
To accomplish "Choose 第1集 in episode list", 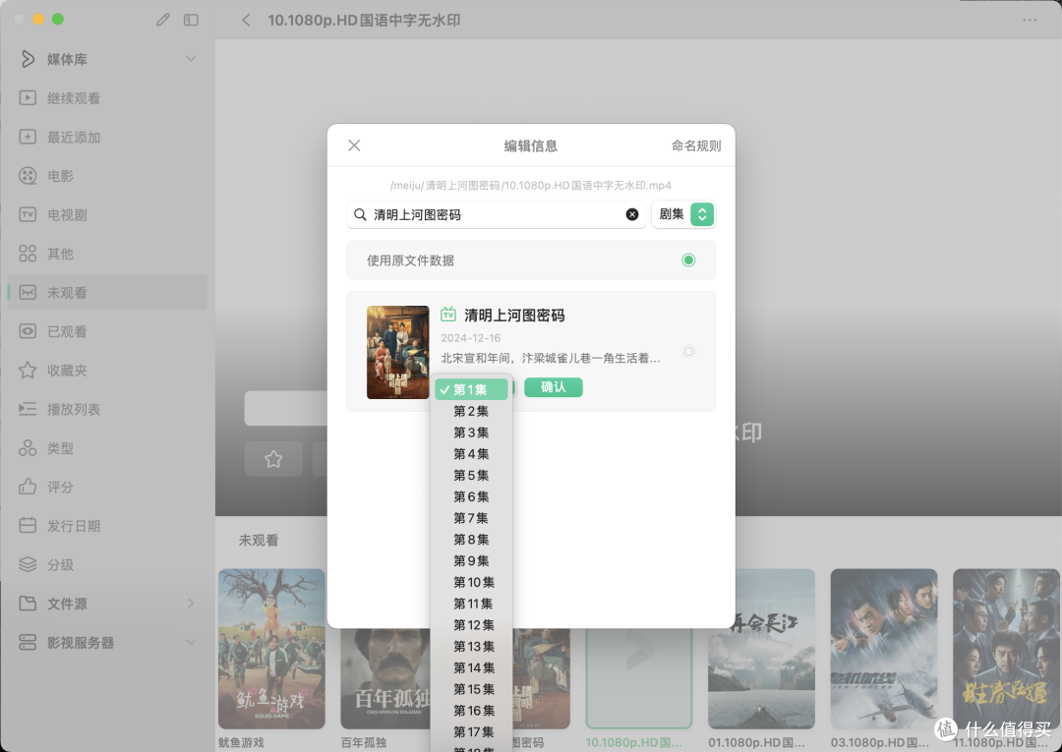I will coord(471,390).
